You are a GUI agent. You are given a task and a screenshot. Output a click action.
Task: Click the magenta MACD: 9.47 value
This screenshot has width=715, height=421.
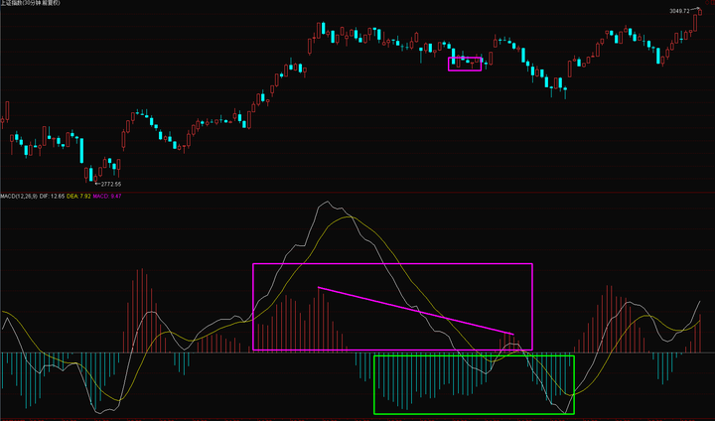[107, 197]
